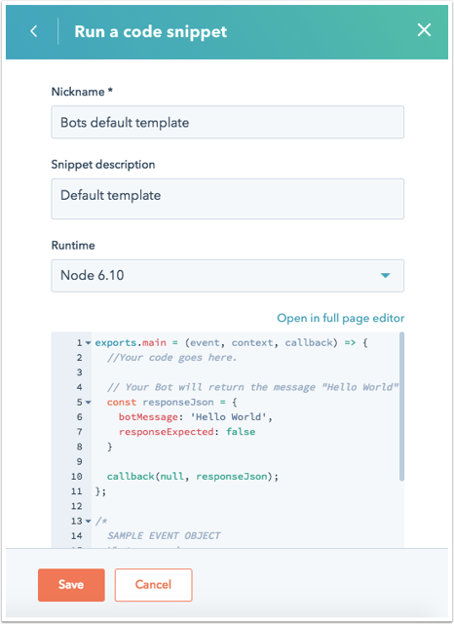Open the code in full page editor
Viewport: 454px width, 624px height.
pyautogui.click(x=341, y=318)
